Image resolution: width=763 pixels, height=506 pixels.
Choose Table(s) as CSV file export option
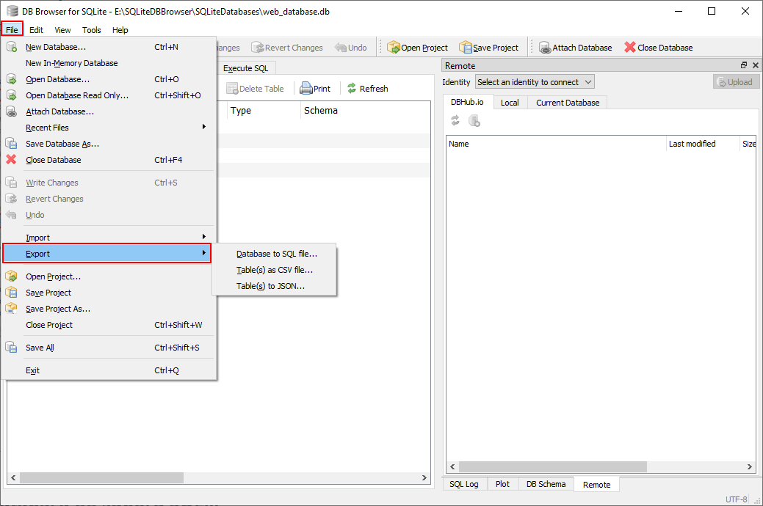point(275,270)
